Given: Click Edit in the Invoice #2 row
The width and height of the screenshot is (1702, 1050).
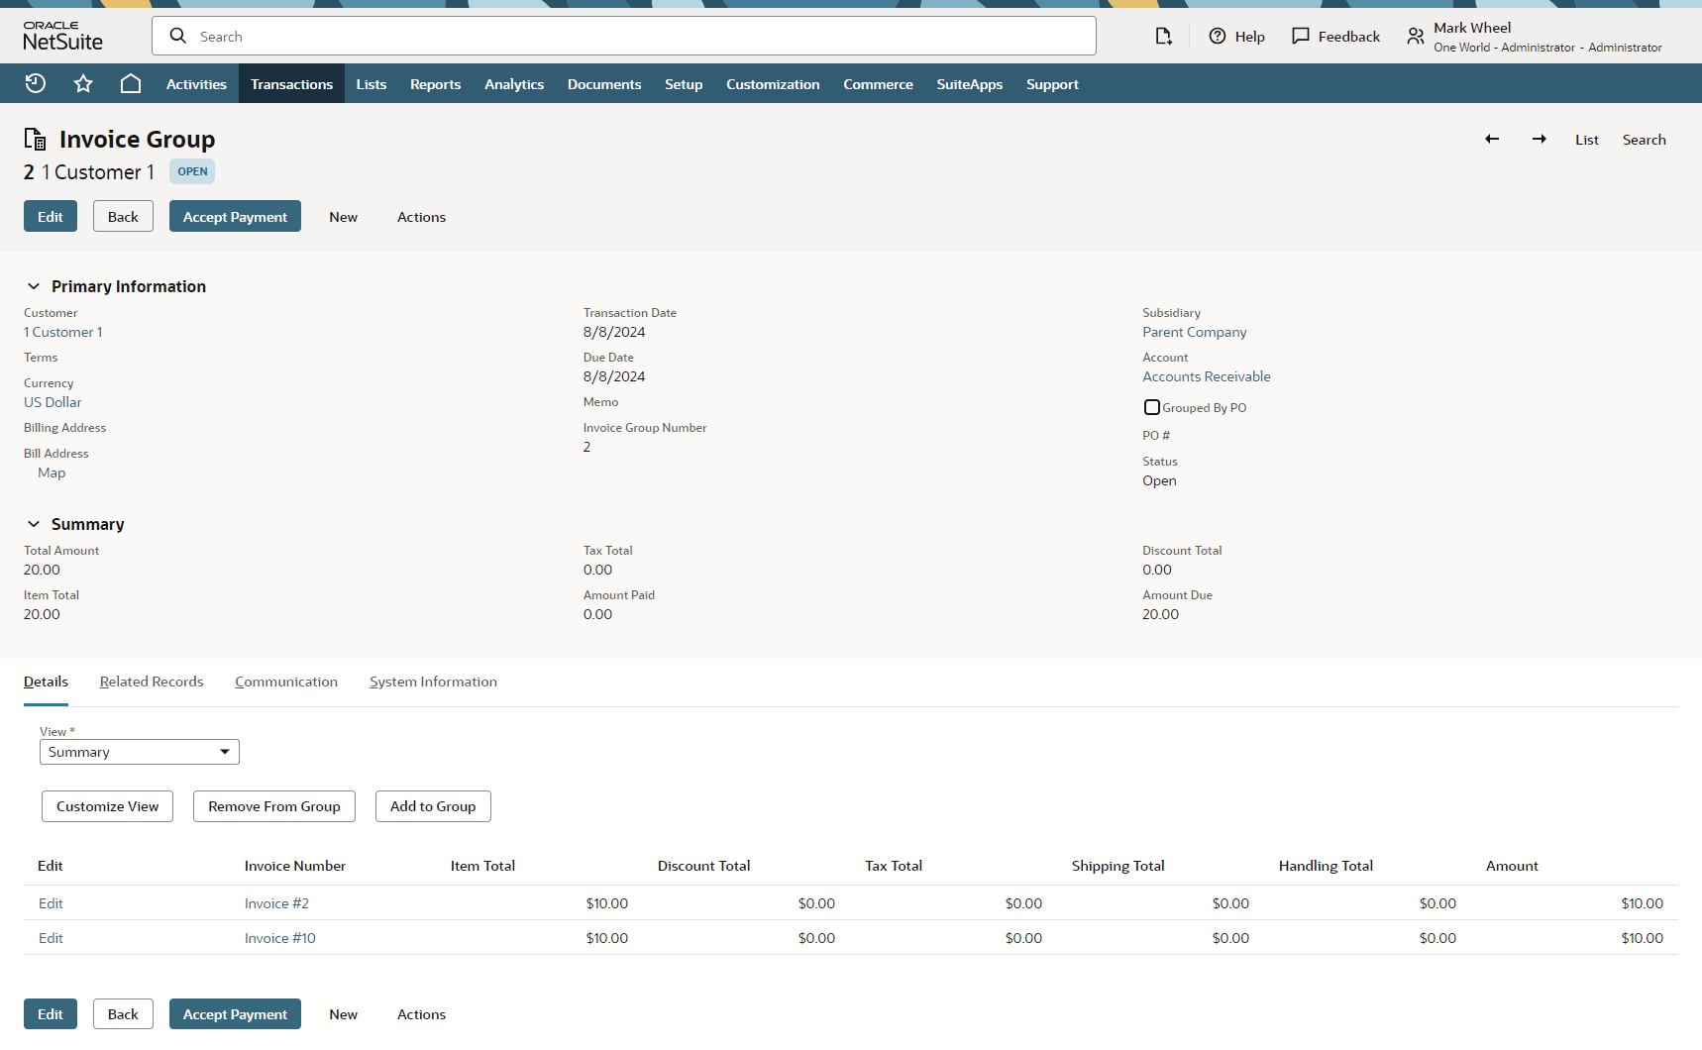Looking at the screenshot, I should tap(51, 903).
